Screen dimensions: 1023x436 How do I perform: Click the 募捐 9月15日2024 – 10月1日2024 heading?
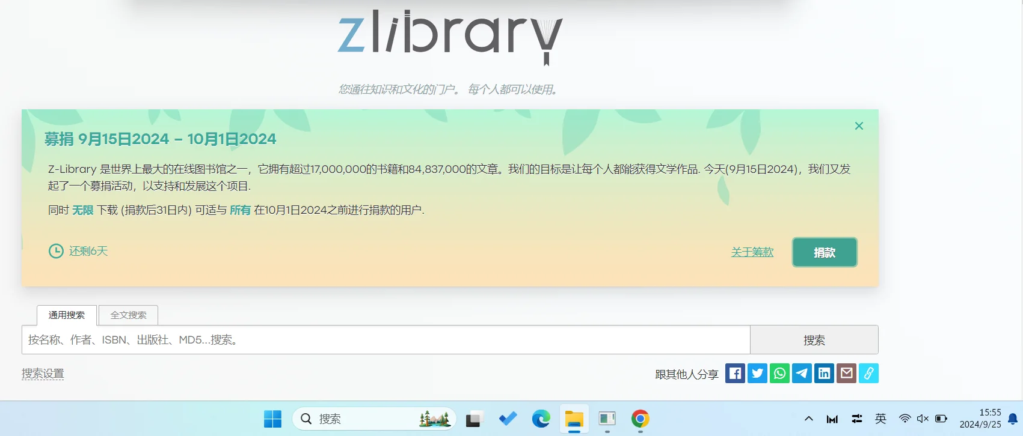[160, 139]
